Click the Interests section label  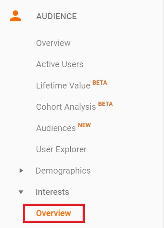click(52, 192)
